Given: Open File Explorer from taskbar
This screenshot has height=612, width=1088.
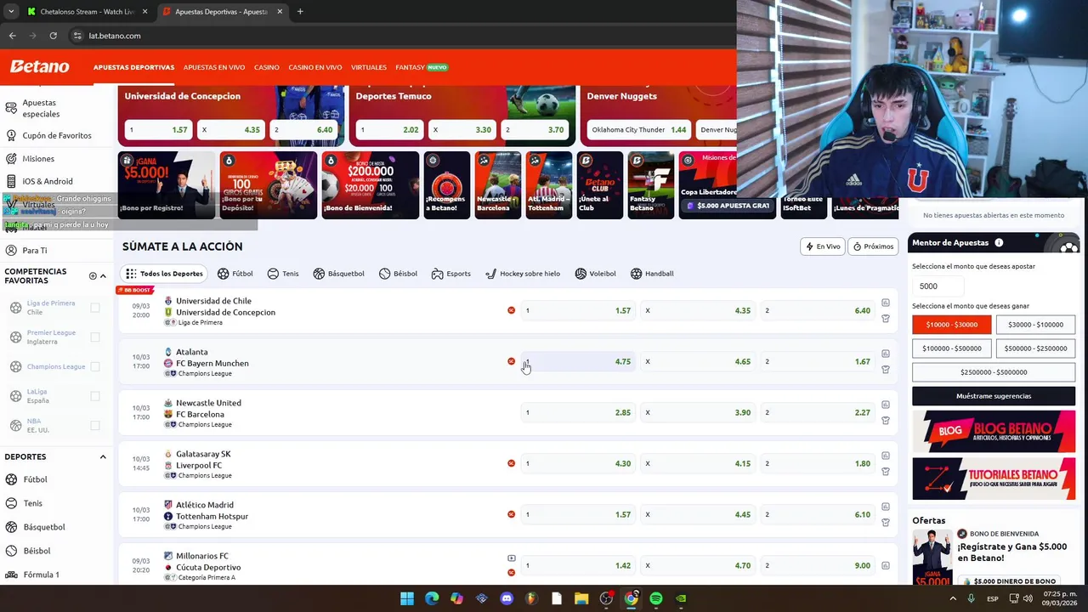Looking at the screenshot, I should click(581, 598).
